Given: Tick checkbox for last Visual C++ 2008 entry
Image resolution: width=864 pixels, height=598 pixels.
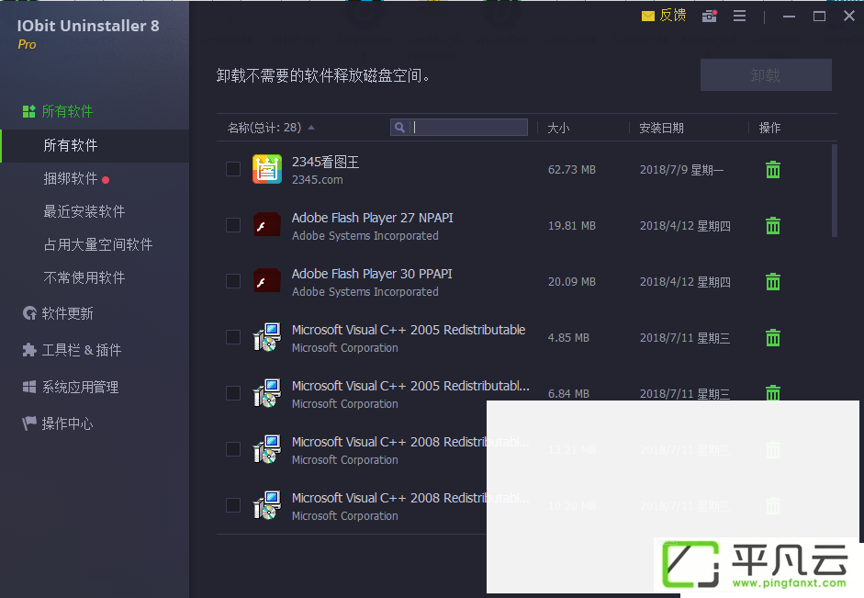Looking at the screenshot, I should pyautogui.click(x=233, y=505).
